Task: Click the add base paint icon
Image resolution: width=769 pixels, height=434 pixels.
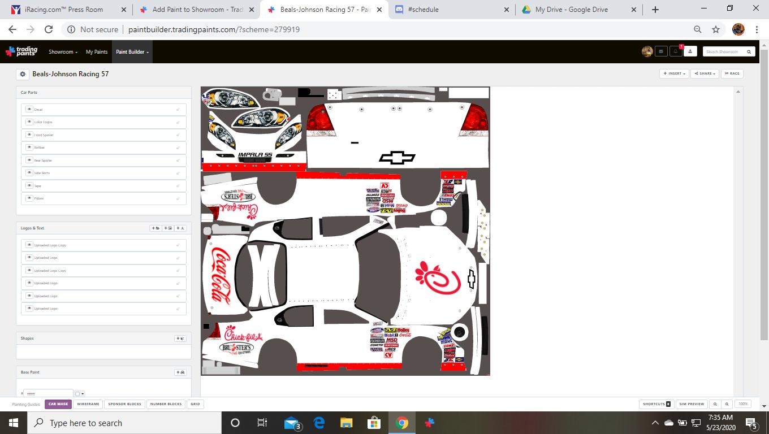Action: pos(180,372)
